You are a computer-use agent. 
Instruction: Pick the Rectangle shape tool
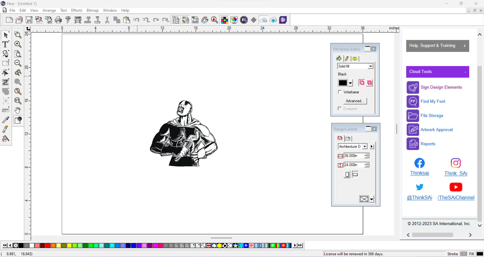(x=6, y=63)
